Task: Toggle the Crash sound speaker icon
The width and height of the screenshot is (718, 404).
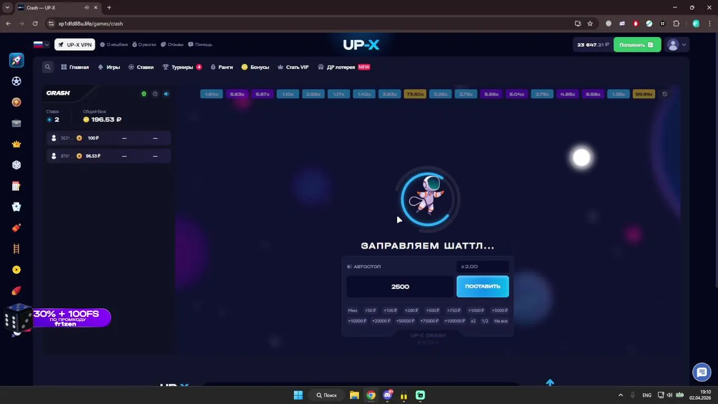Action: (166, 94)
